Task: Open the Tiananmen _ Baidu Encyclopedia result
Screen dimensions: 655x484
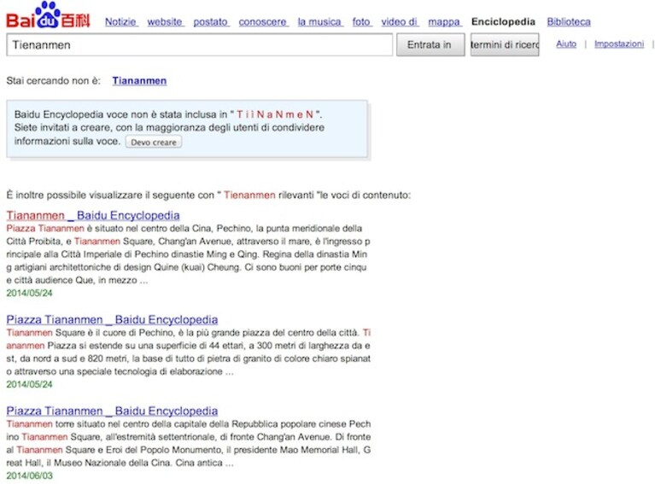Action: (x=93, y=215)
